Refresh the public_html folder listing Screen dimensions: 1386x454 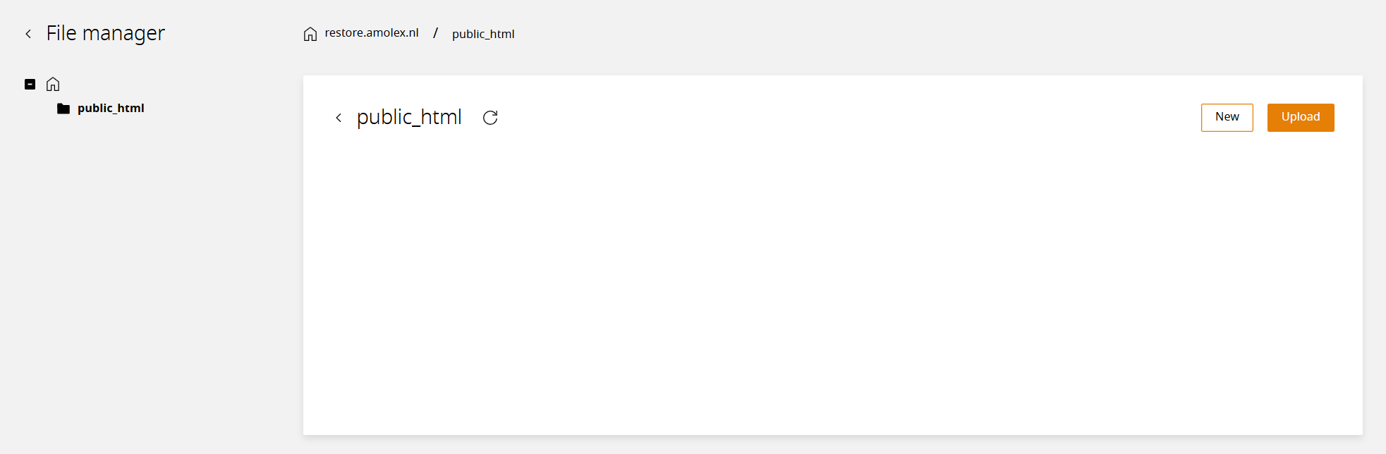(490, 118)
